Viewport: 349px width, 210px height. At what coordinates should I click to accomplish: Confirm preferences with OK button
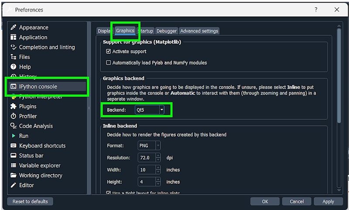point(265,201)
